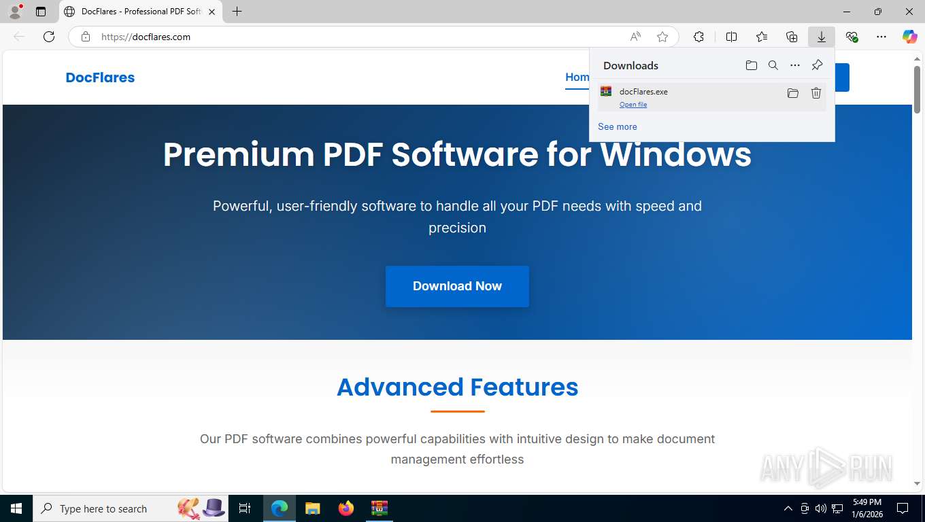Activate Read Aloud icon in address bar
This screenshot has width=925, height=522.
[x=635, y=37]
